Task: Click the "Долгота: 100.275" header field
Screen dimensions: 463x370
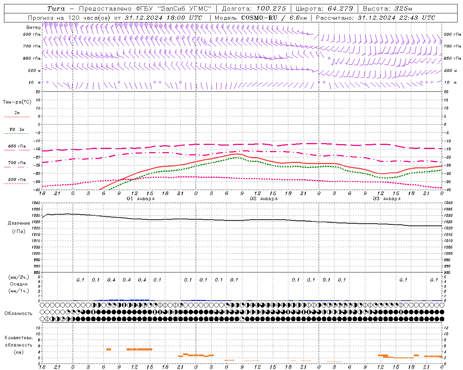Action: pyautogui.click(x=254, y=9)
